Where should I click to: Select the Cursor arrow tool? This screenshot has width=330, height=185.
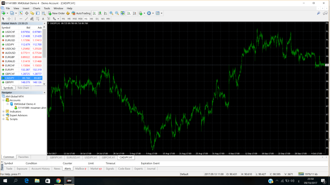(3, 19)
